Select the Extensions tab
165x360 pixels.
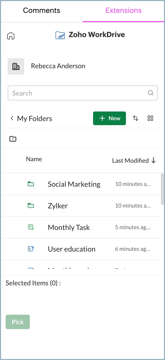123,11
